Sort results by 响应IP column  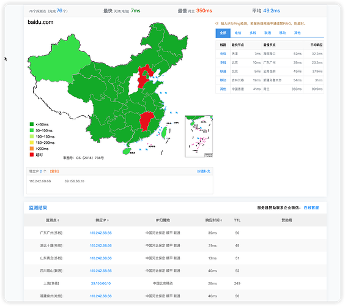[102, 220]
